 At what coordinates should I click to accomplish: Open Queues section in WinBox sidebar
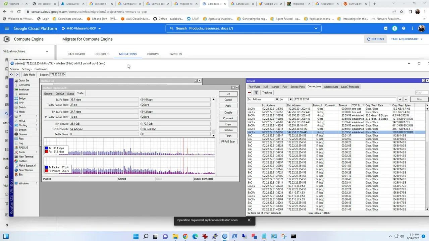23,134
